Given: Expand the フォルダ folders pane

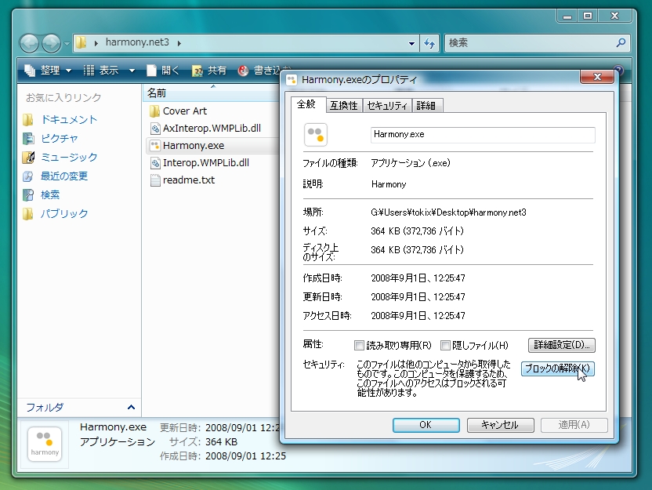Looking at the screenshot, I should pyautogui.click(x=131, y=407).
